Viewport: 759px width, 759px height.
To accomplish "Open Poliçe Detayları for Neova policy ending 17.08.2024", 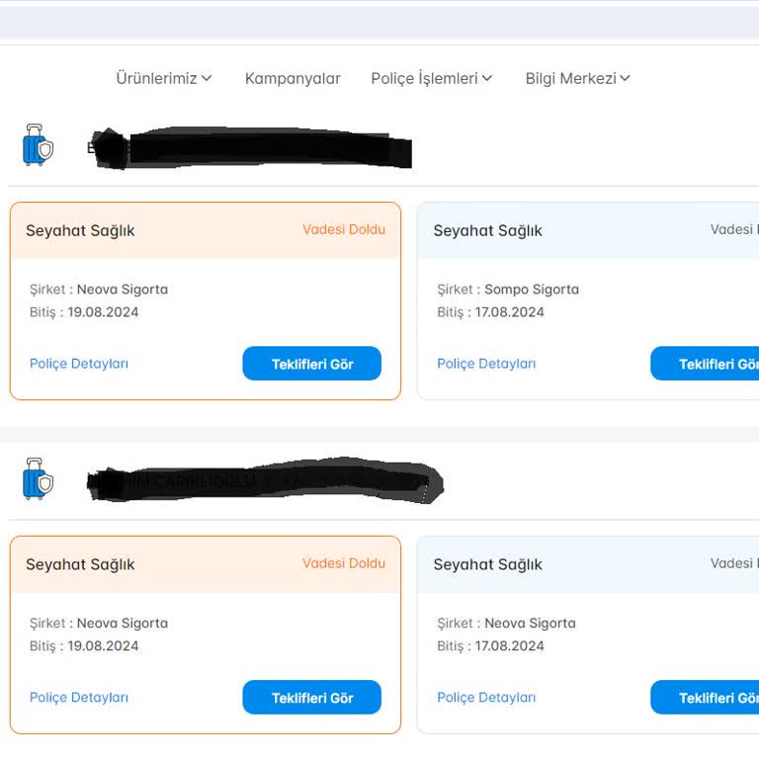I will point(486,698).
